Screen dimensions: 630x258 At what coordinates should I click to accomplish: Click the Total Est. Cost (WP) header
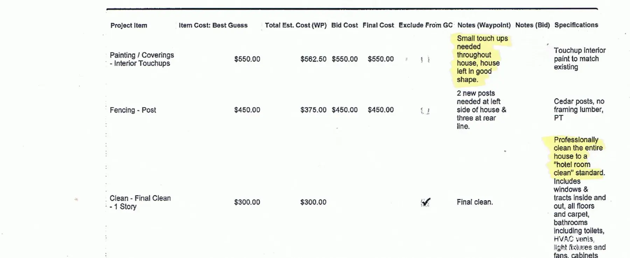295,25
